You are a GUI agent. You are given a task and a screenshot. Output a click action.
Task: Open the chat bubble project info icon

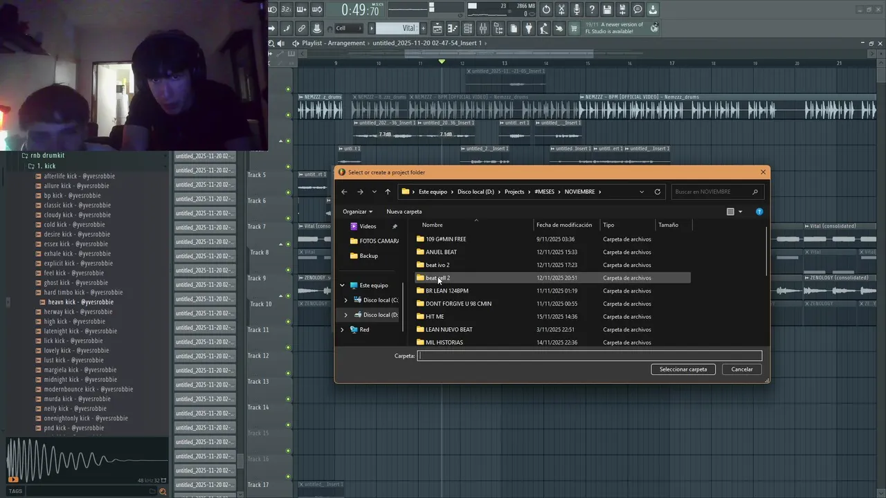[x=638, y=10]
